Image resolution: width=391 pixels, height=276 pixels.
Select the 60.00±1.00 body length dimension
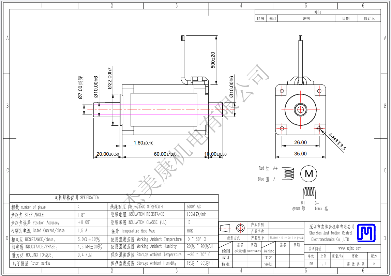[165, 154]
